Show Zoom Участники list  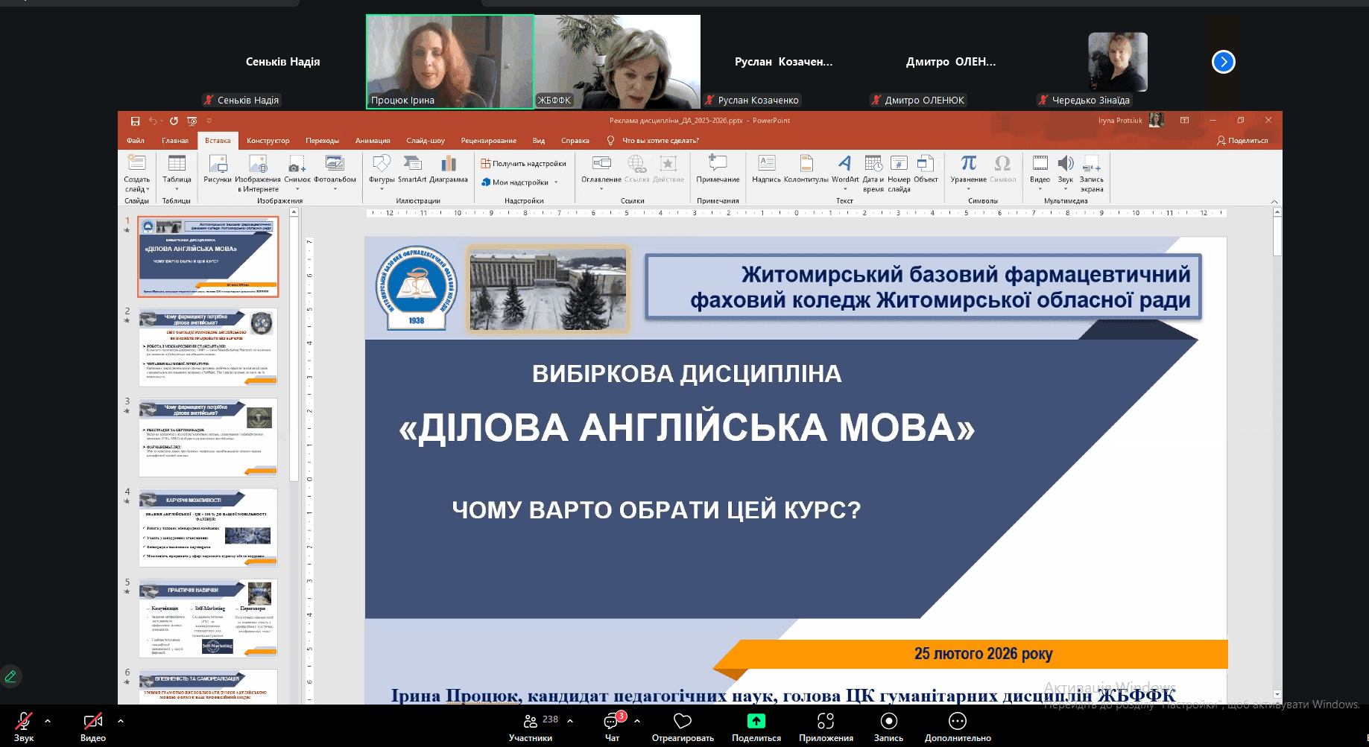coord(531,728)
